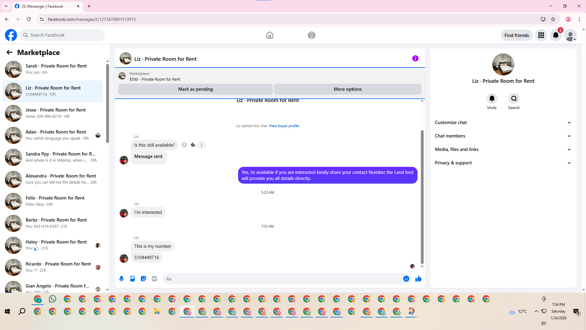Open View buyer profile link
Viewport: 586px width, 330px height.
tap(284, 126)
